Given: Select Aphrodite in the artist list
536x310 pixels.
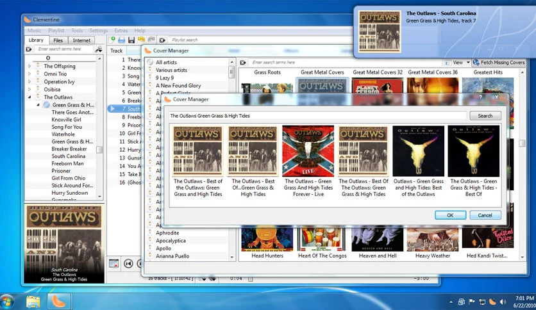Looking at the screenshot, I should [167, 233].
